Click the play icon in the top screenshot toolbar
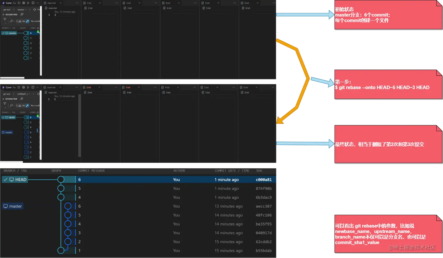The width and height of the screenshot is (443, 258). coord(28,3)
